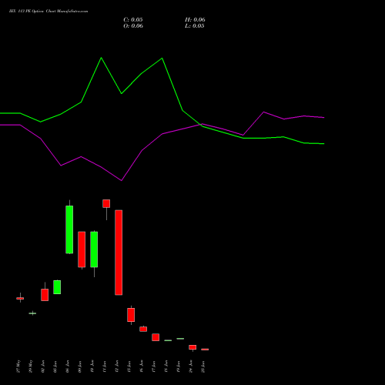The height and width of the screenshot is (385, 385).
Task: Click the '02 Jun' date axis label
Action: point(43,367)
